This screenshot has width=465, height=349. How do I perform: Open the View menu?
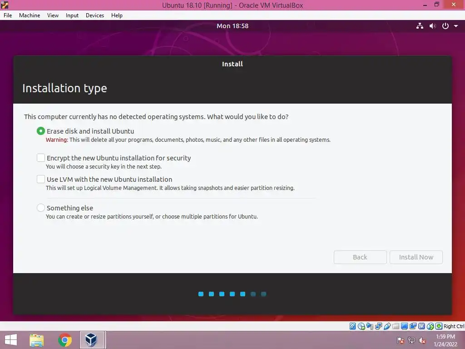click(53, 15)
